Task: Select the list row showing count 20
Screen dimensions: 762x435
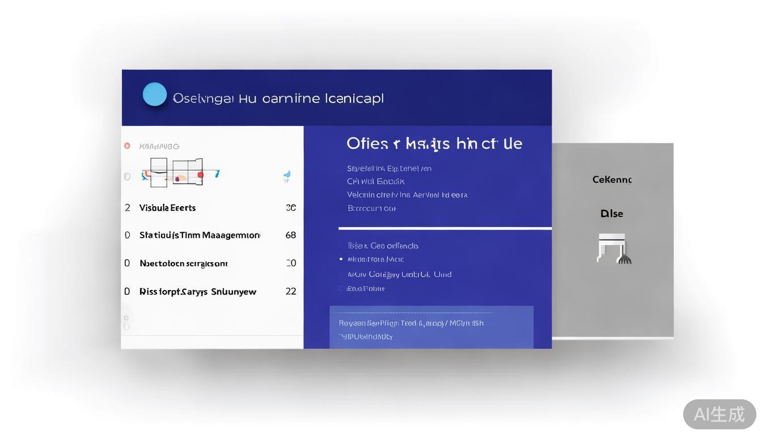Action: pyautogui.click(x=184, y=263)
